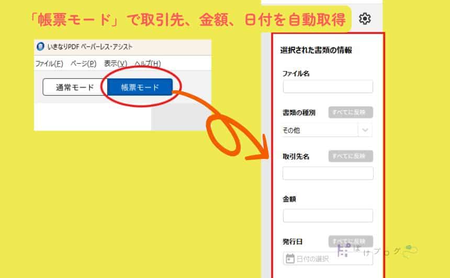450x278 pixels.
Task: Switch to 帳票モード
Action: (x=140, y=87)
